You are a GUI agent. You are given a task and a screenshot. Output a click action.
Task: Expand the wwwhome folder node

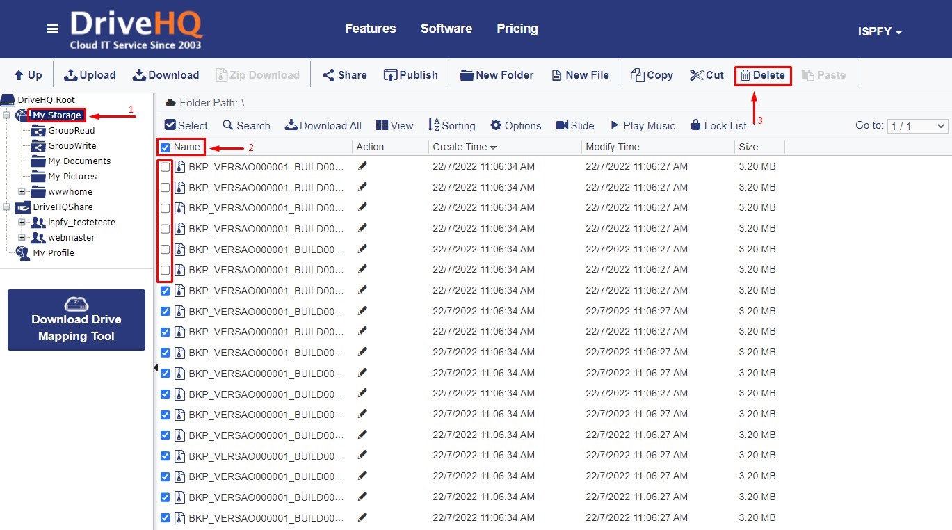22,192
